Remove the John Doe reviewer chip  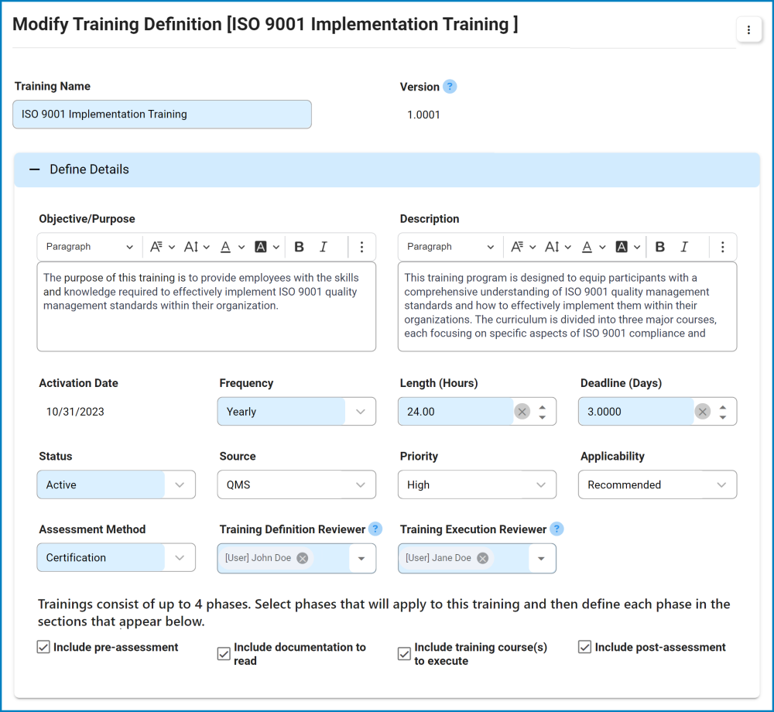302,557
